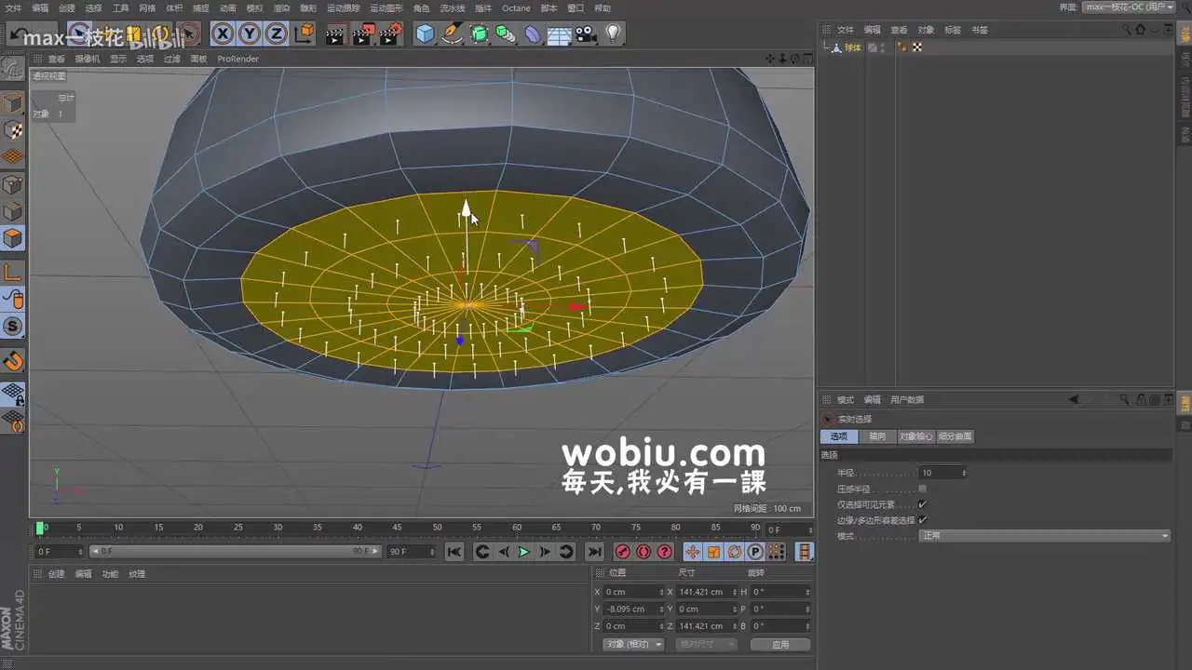Click Locked Workplane icon in left toolbar
1192x670 pixels.
tap(13, 395)
